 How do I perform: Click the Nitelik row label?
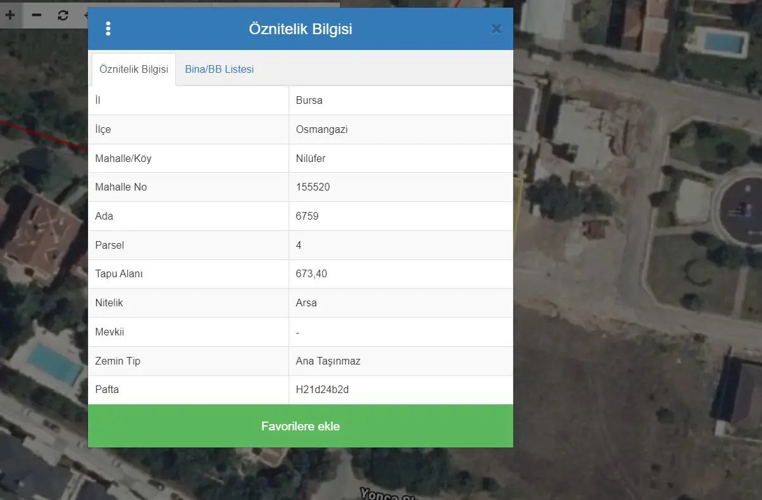pyautogui.click(x=109, y=303)
